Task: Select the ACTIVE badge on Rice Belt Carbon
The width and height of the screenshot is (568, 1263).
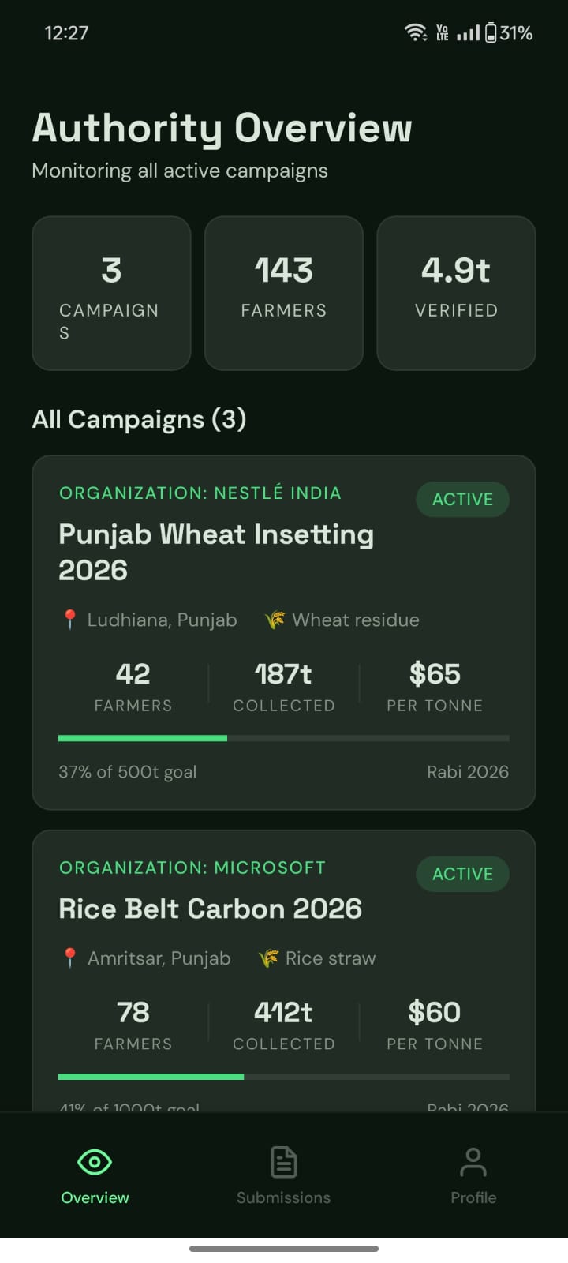Action: tap(462, 874)
